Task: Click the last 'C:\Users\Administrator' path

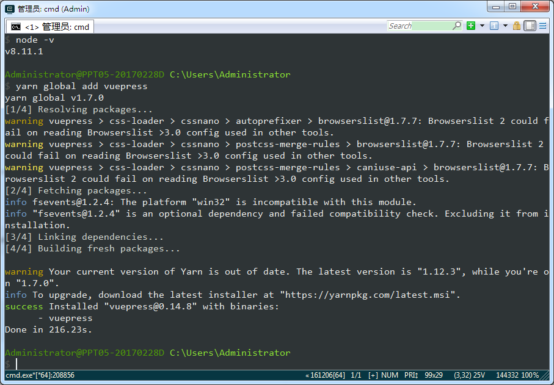Action: [x=230, y=353]
